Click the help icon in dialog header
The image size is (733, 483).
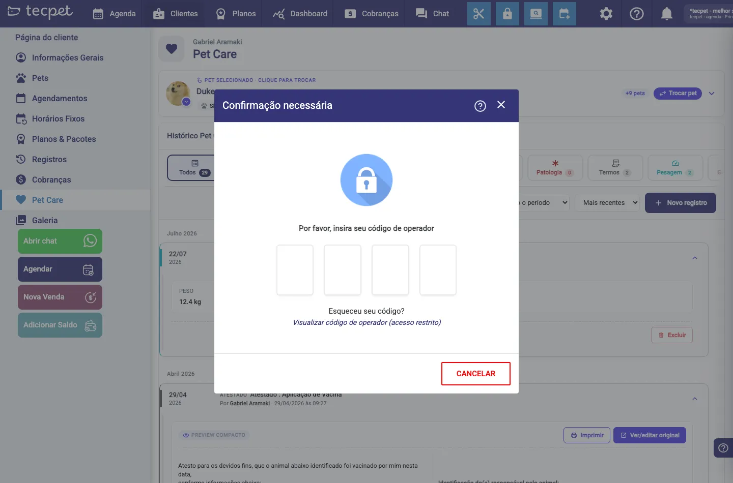480,106
